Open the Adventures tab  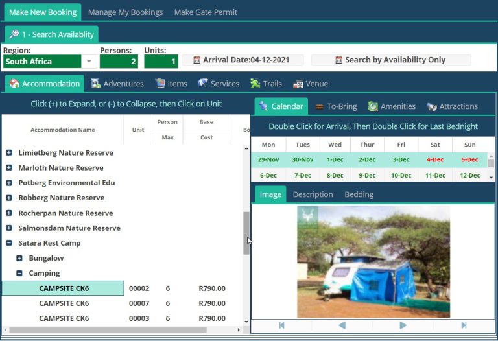117,84
